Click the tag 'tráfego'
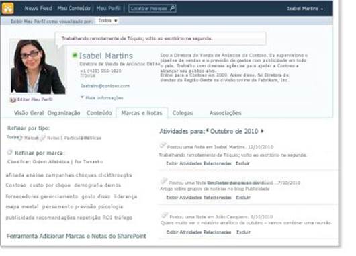Image resolution: width=356 pixels, height=256 pixels. tap(123, 218)
